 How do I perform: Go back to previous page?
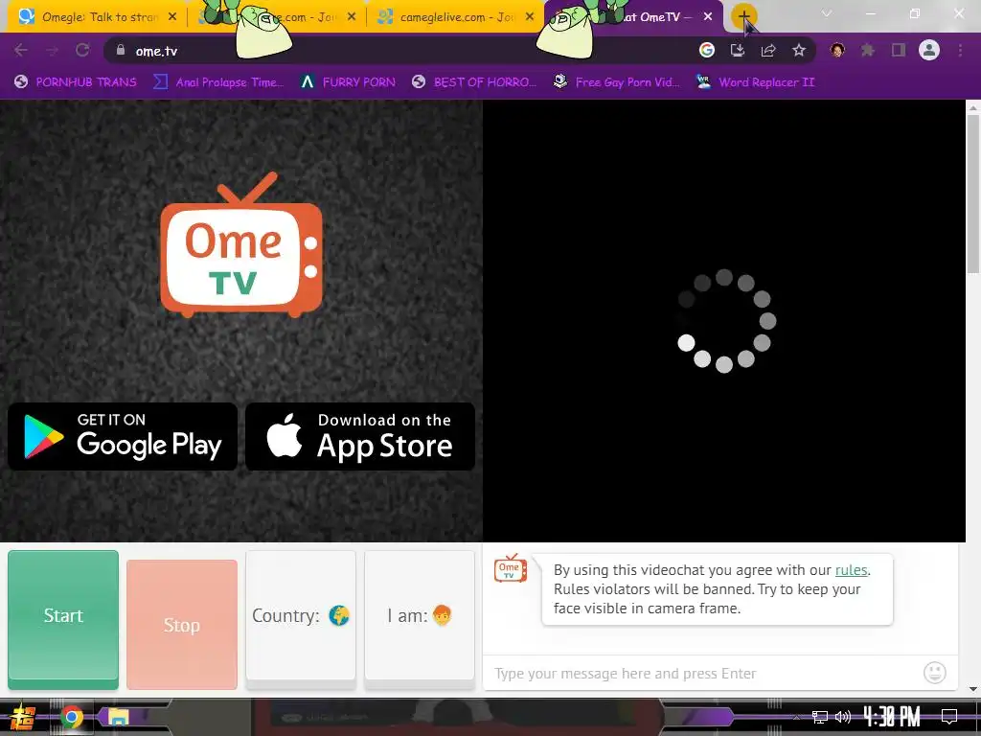pos(21,50)
